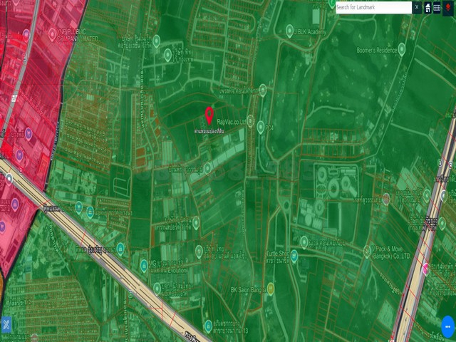Screen dimensions: 456x342
Task: Open the measure tools button bottom-left
Action: 7,325
